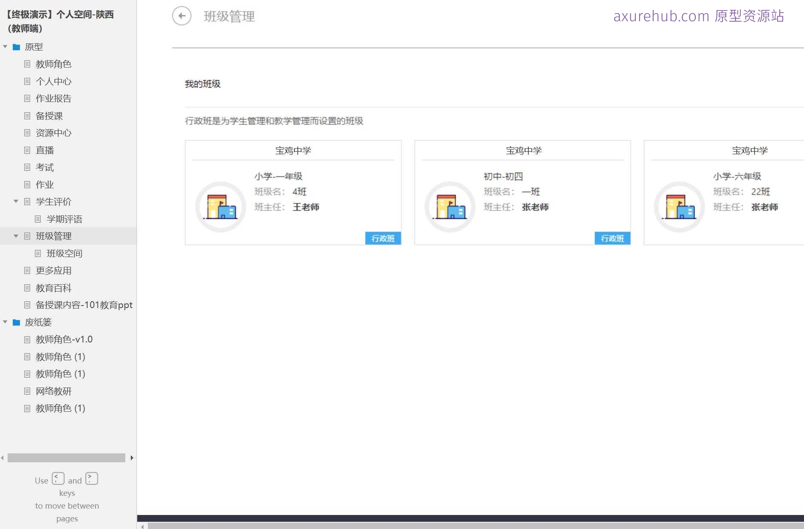Click the back arrow circle icon
Viewport: 804px width, 529px height.
tap(181, 16)
